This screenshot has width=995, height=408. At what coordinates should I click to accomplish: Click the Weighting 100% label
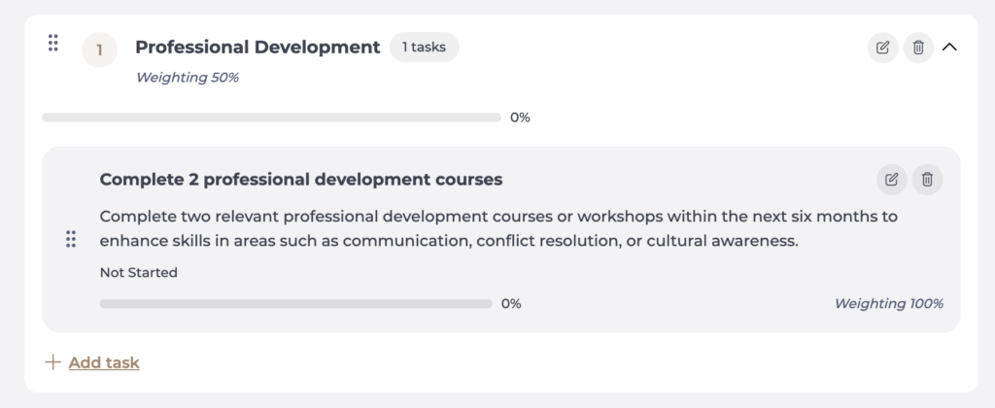coord(889,304)
